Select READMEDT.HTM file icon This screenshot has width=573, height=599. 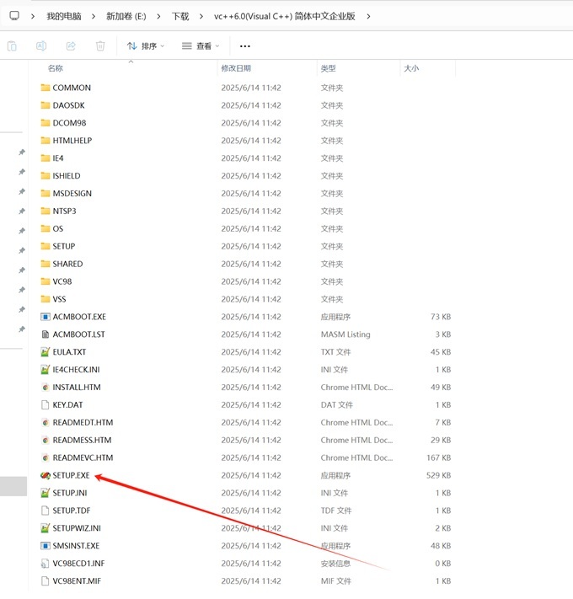(46, 422)
